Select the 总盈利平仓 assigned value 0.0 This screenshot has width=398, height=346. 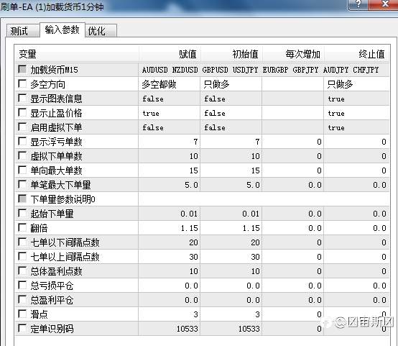170,300
